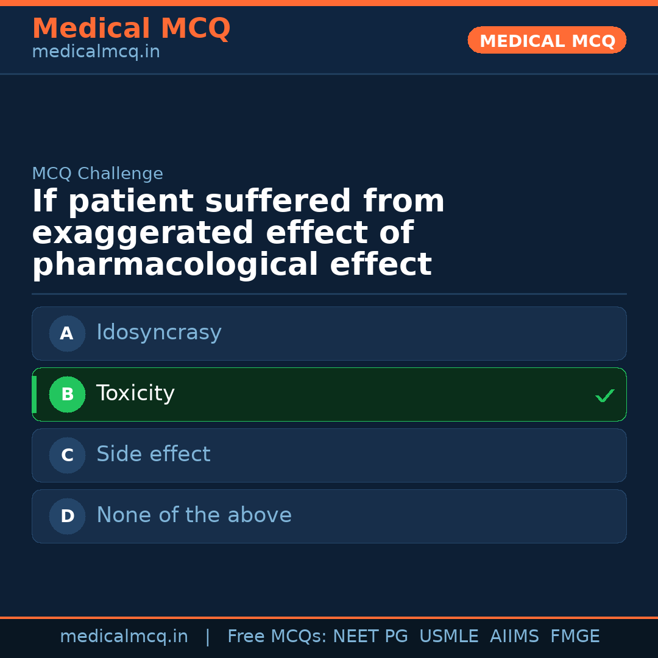Click the question text about exaggerated pharmacological effect

[x=238, y=232]
